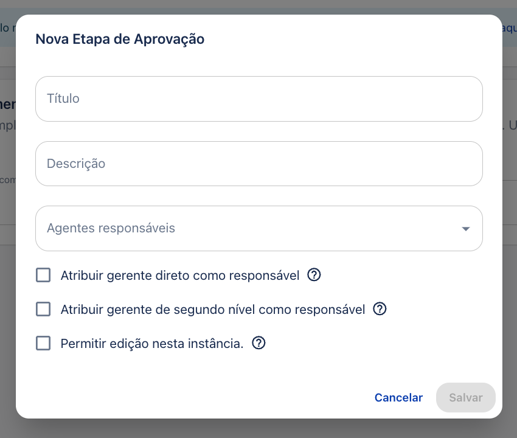Image resolution: width=517 pixels, height=438 pixels.
Task: Expand the Agentes responsáveis dropdown field
Action: [259, 228]
